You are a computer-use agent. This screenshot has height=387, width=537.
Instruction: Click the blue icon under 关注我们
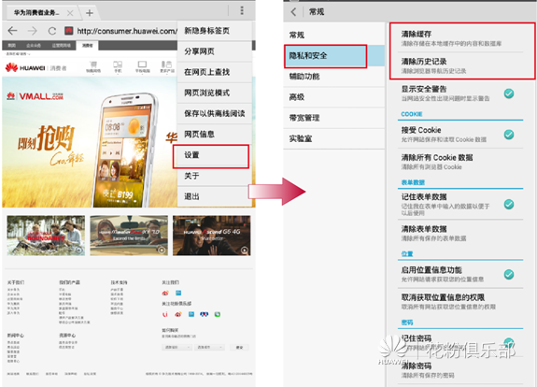178,293
